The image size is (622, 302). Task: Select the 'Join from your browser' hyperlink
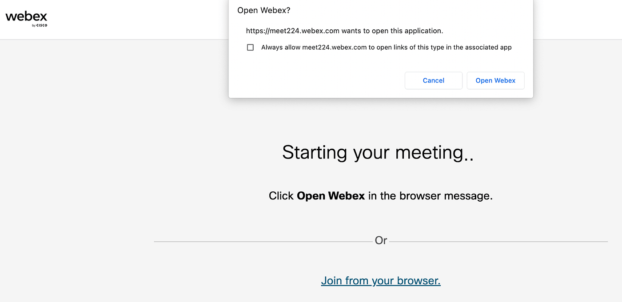[381, 280]
